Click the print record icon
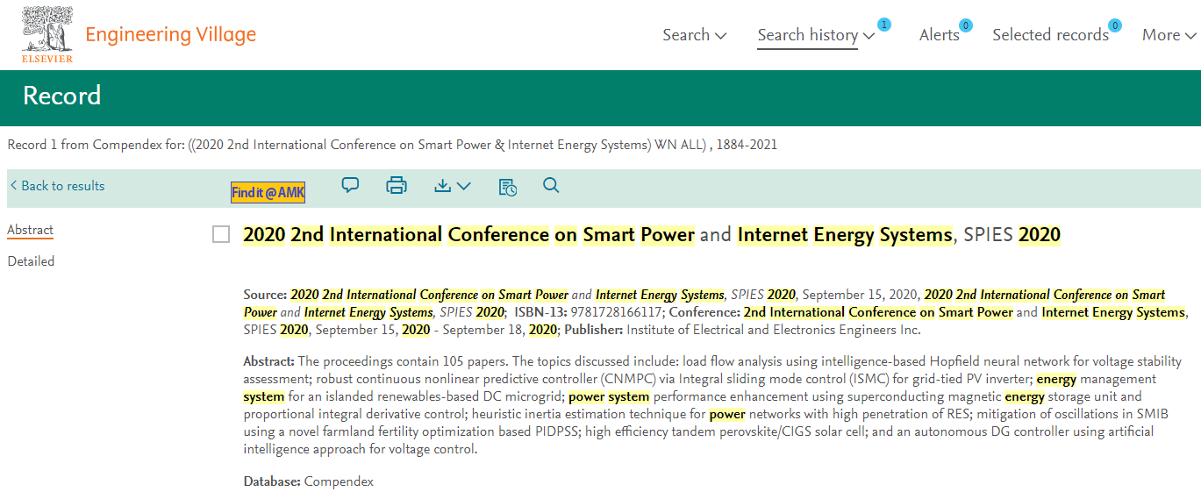The height and width of the screenshot is (499, 1201). click(397, 185)
